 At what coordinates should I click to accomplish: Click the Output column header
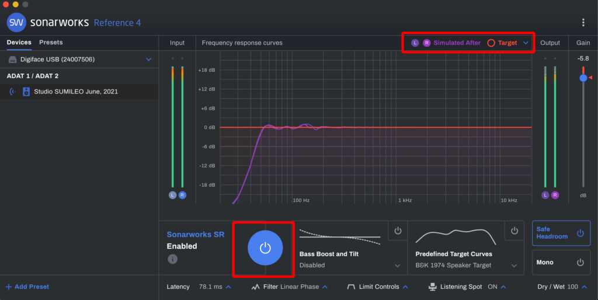(x=550, y=43)
